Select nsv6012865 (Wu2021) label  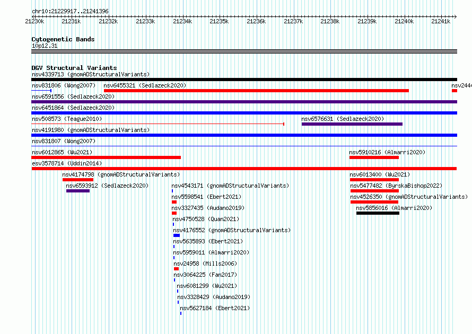[x=62, y=152]
